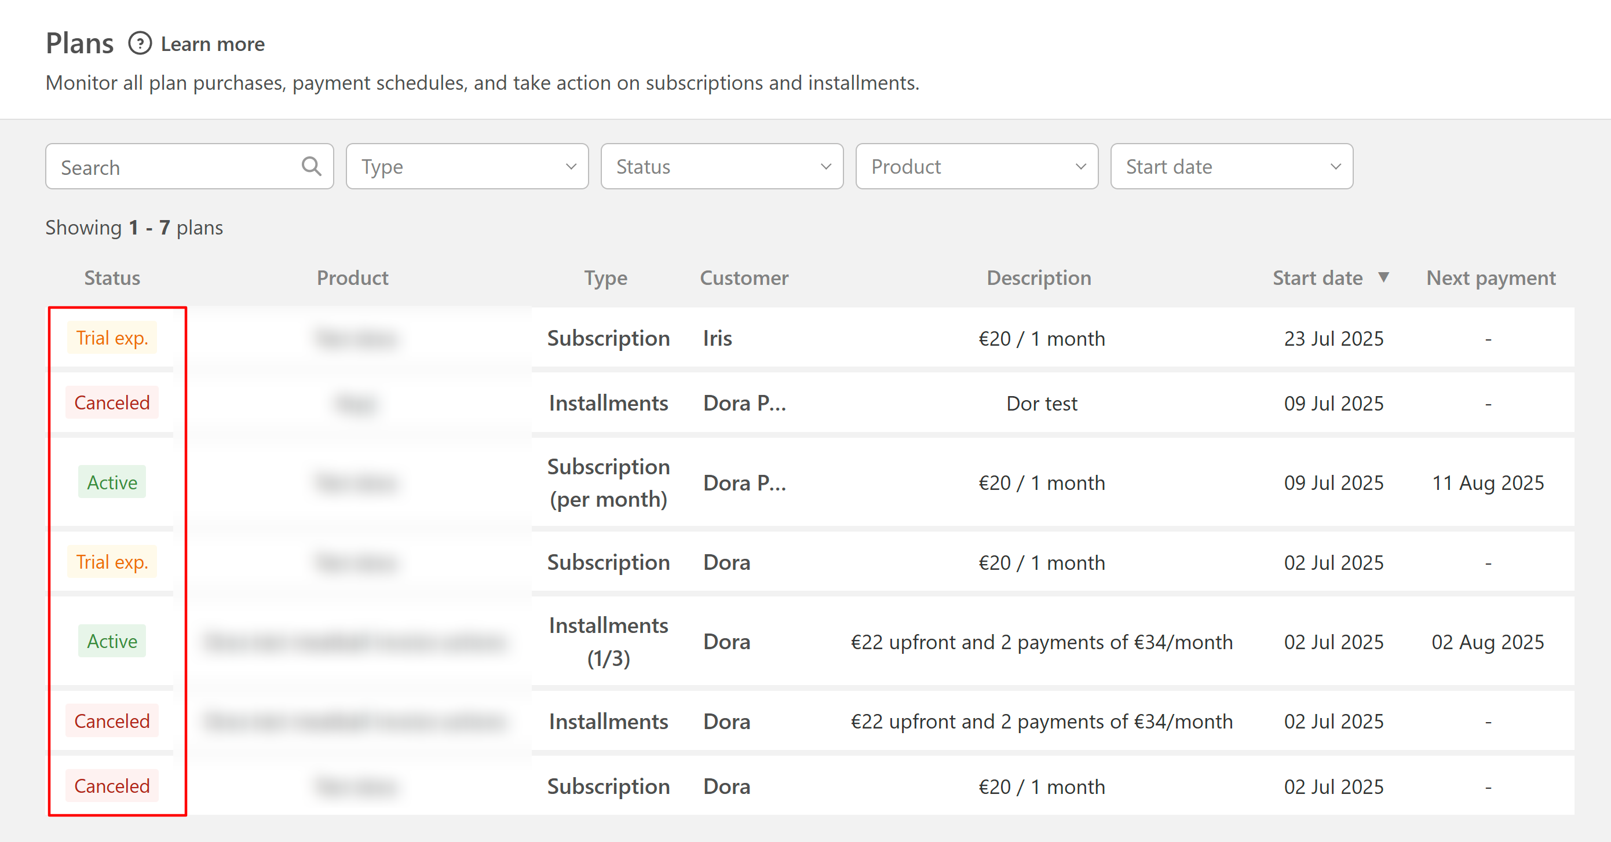Click the help question mark icon
The width and height of the screenshot is (1611, 842).
coord(140,44)
